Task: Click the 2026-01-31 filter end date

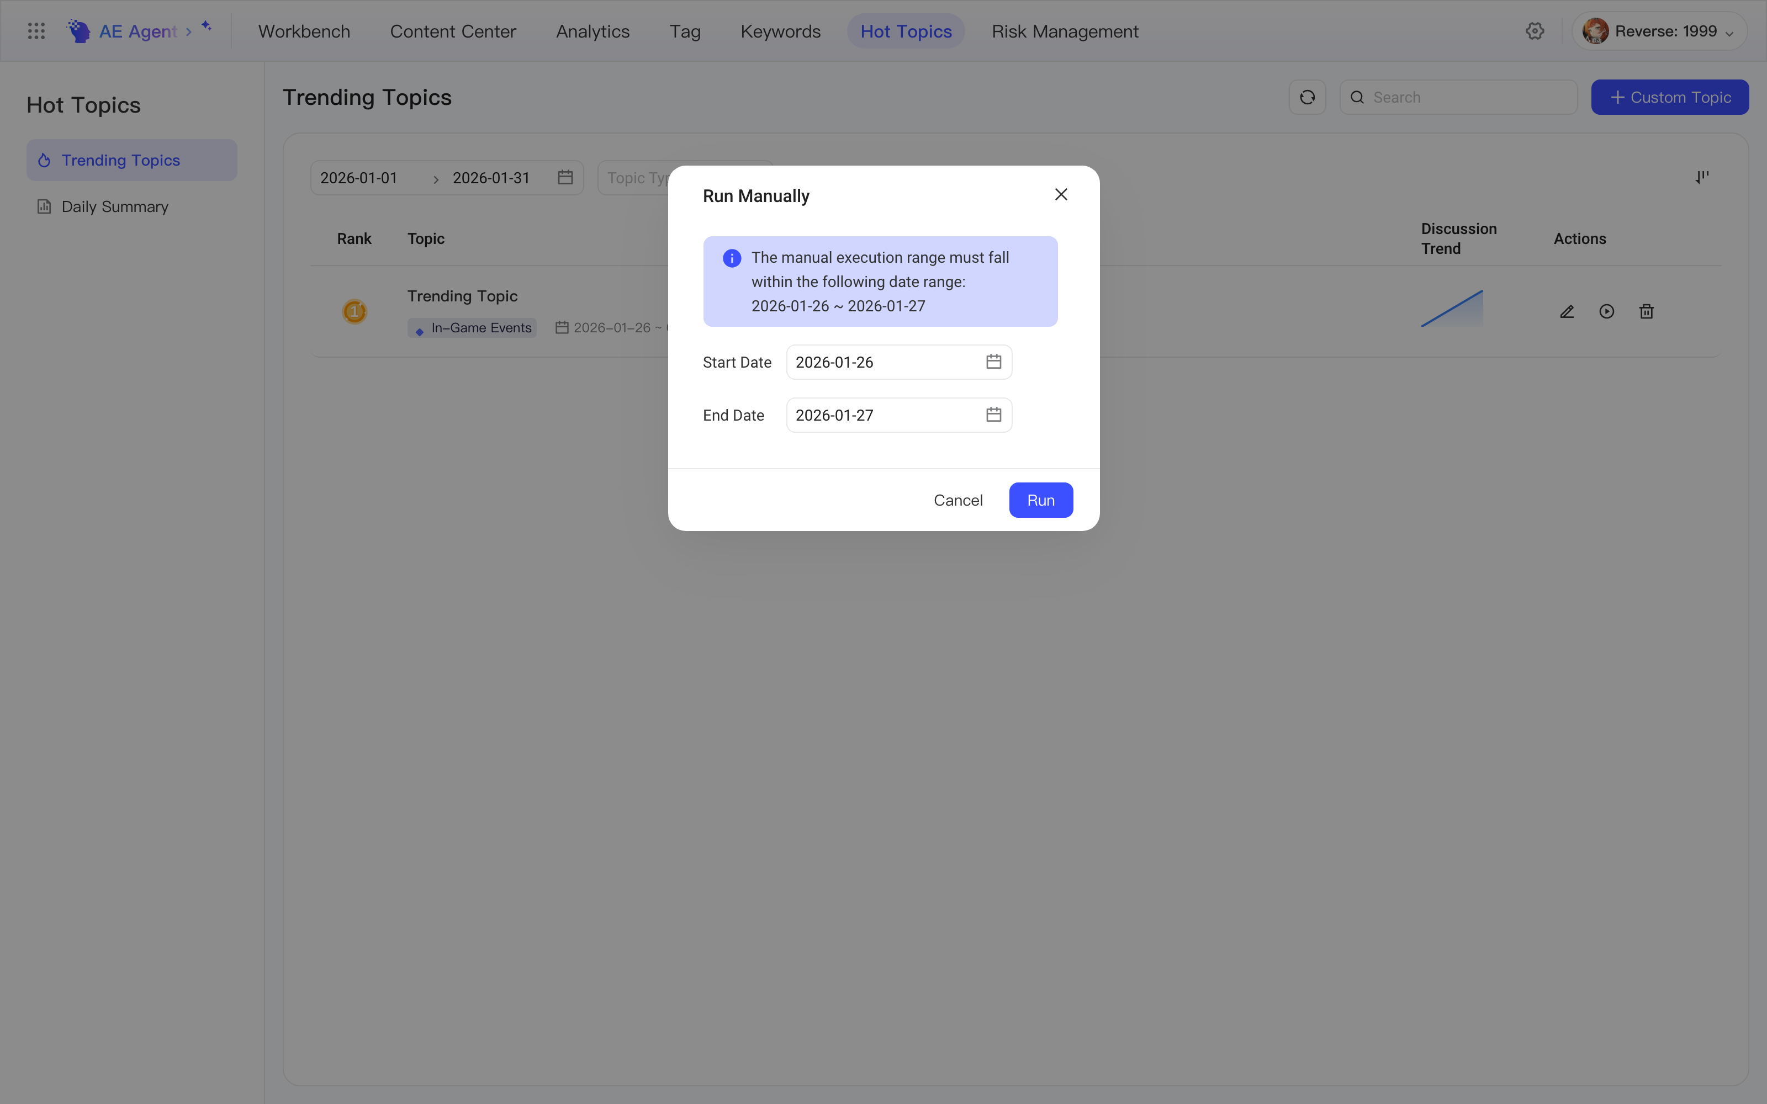Action: 491,178
